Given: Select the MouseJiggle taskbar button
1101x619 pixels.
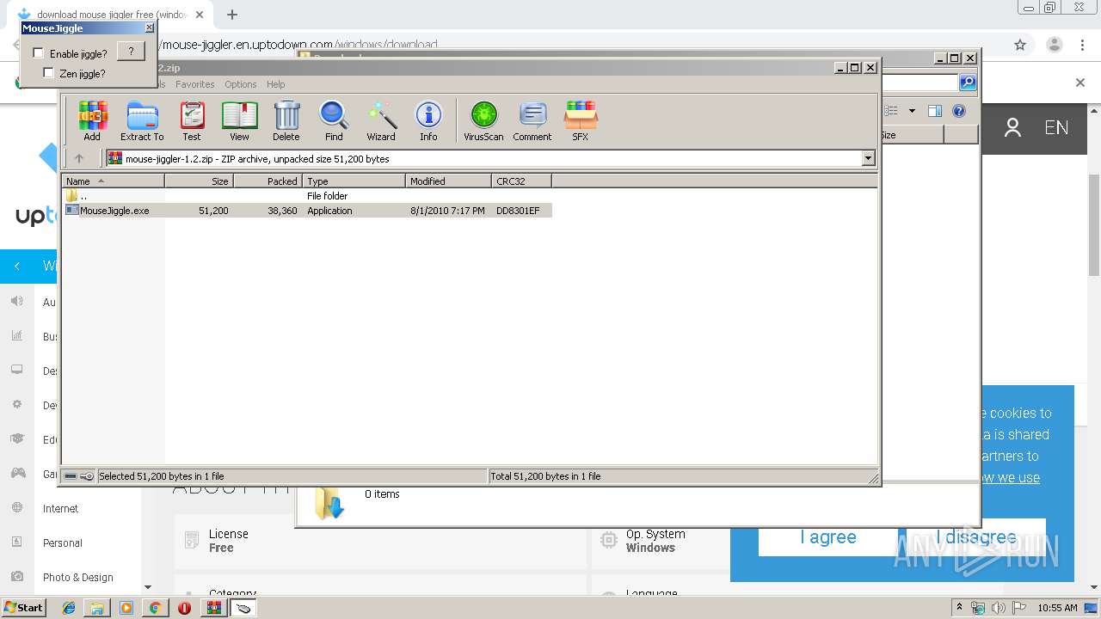Looking at the screenshot, I should [243, 608].
